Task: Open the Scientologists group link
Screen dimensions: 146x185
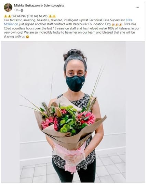Action: 54,5
